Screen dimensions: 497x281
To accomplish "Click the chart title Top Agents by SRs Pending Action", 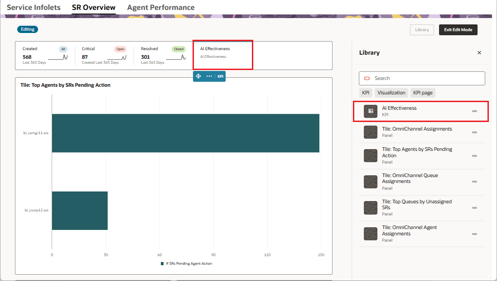I will point(65,85).
